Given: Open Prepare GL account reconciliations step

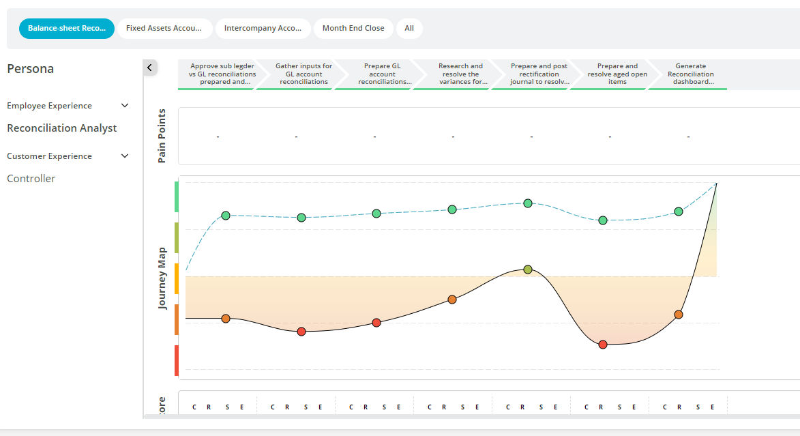Looking at the screenshot, I should tap(383, 74).
